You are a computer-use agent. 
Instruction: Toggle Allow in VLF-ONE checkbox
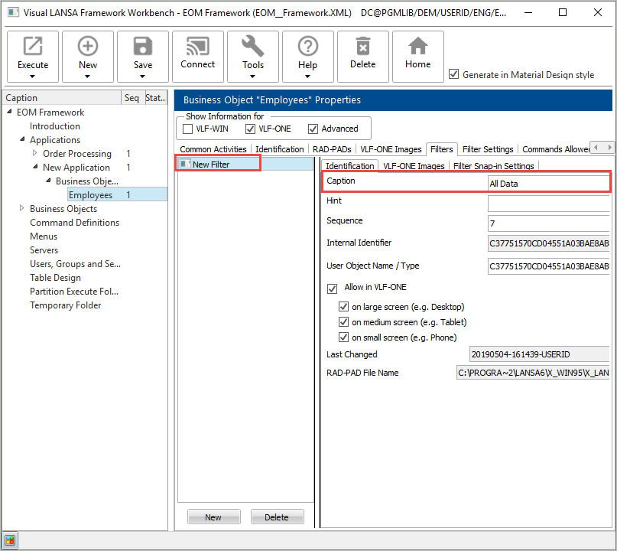pos(332,289)
